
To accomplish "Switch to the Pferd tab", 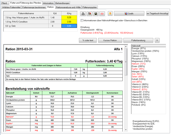I will 4,3.
